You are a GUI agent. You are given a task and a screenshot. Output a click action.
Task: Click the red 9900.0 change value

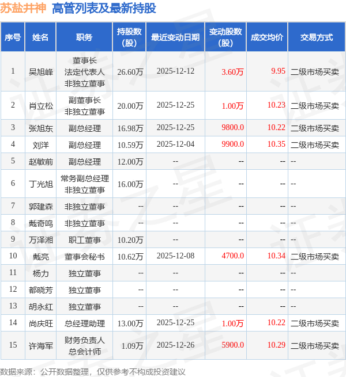(x=232, y=144)
